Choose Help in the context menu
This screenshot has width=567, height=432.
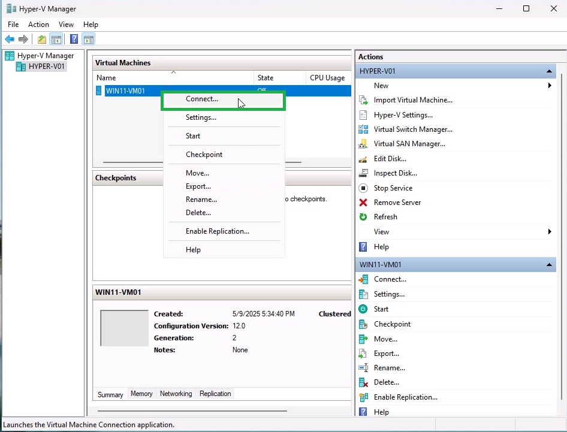[224, 250]
